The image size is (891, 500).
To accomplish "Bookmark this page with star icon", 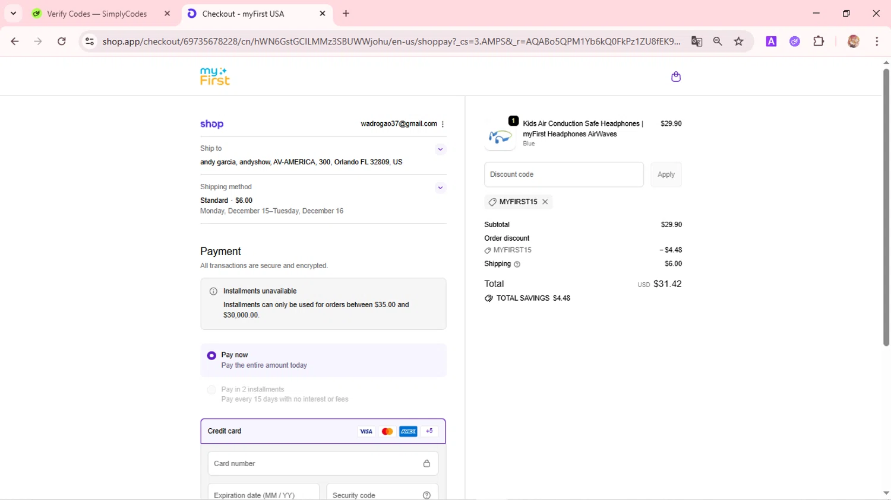I will pos(739,42).
